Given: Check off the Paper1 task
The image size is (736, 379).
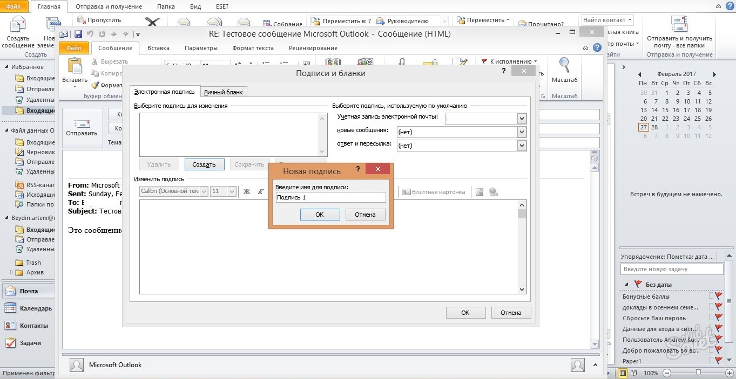Looking at the screenshot, I should tap(711, 361).
